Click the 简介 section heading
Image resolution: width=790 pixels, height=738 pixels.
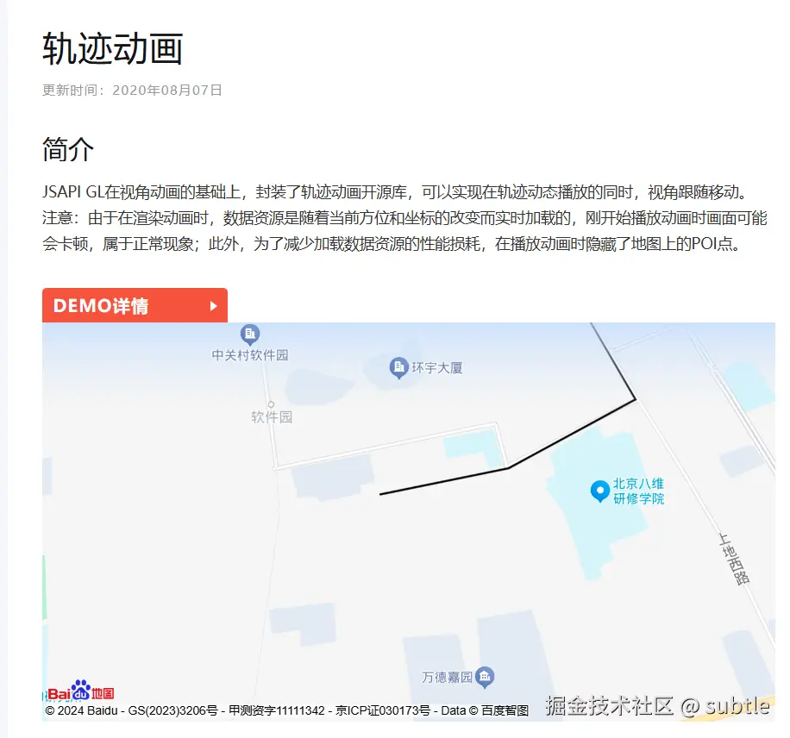pos(68,150)
